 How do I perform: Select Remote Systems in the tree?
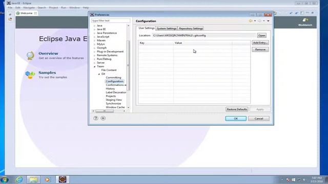[107, 55]
